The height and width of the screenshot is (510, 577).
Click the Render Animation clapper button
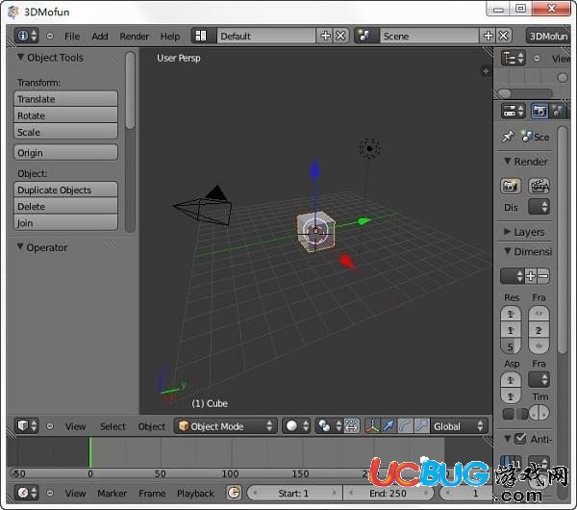[x=539, y=186]
